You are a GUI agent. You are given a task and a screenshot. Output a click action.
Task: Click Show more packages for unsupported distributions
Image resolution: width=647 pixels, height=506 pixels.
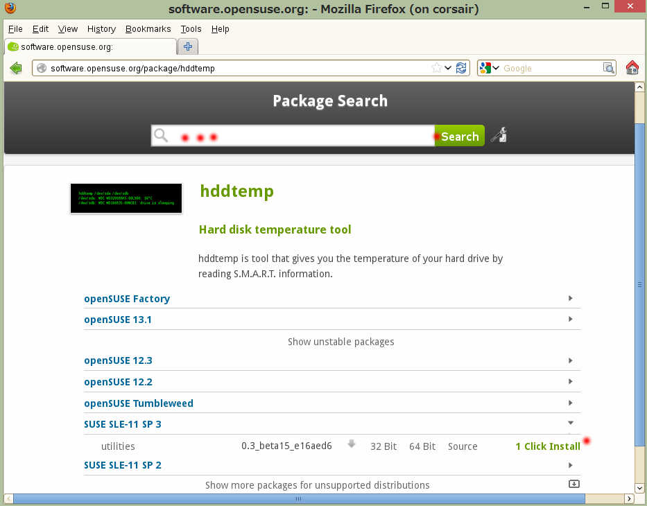[x=318, y=485]
